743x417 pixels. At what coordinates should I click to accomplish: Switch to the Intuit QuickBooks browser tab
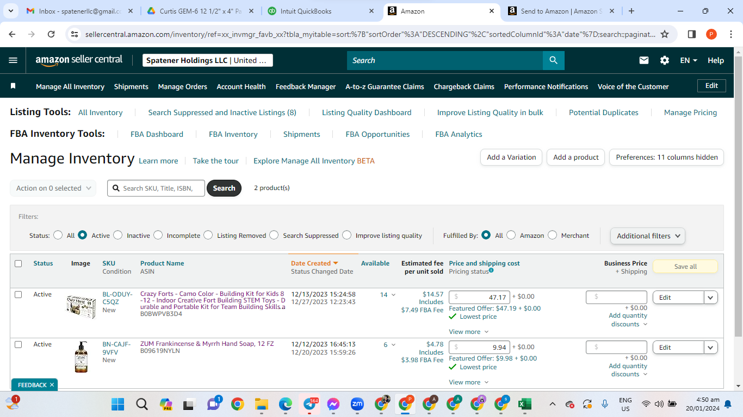[321, 11]
